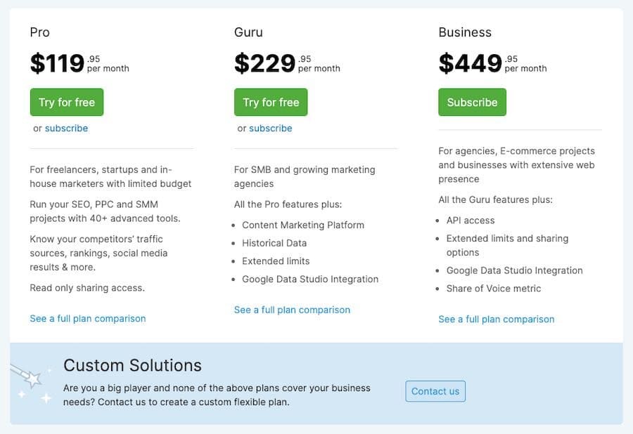Click the Content Marketing Platform bullet item
Image resolution: width=633 pixels, height=434 pixels.
tap(302, 225)
